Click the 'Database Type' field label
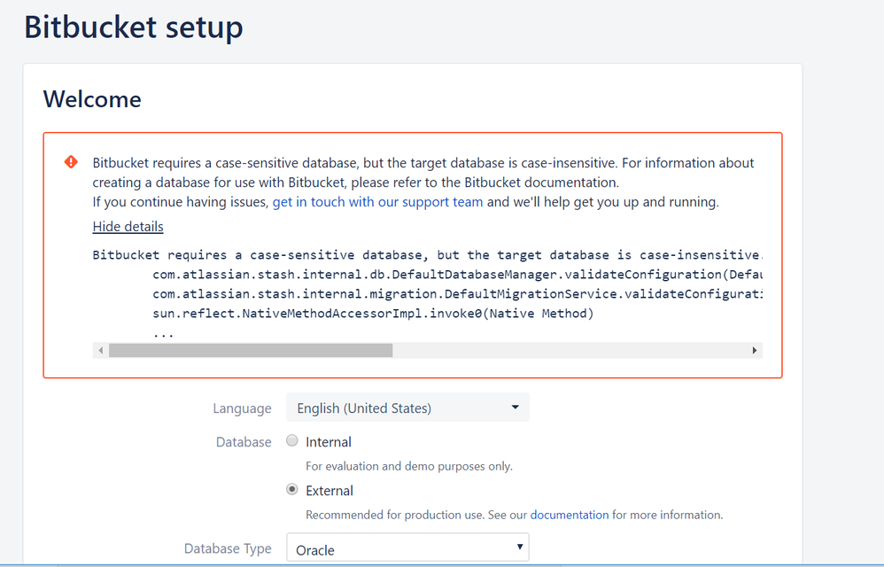The height and width of the screenshot is (567, 884). point(228,548)
